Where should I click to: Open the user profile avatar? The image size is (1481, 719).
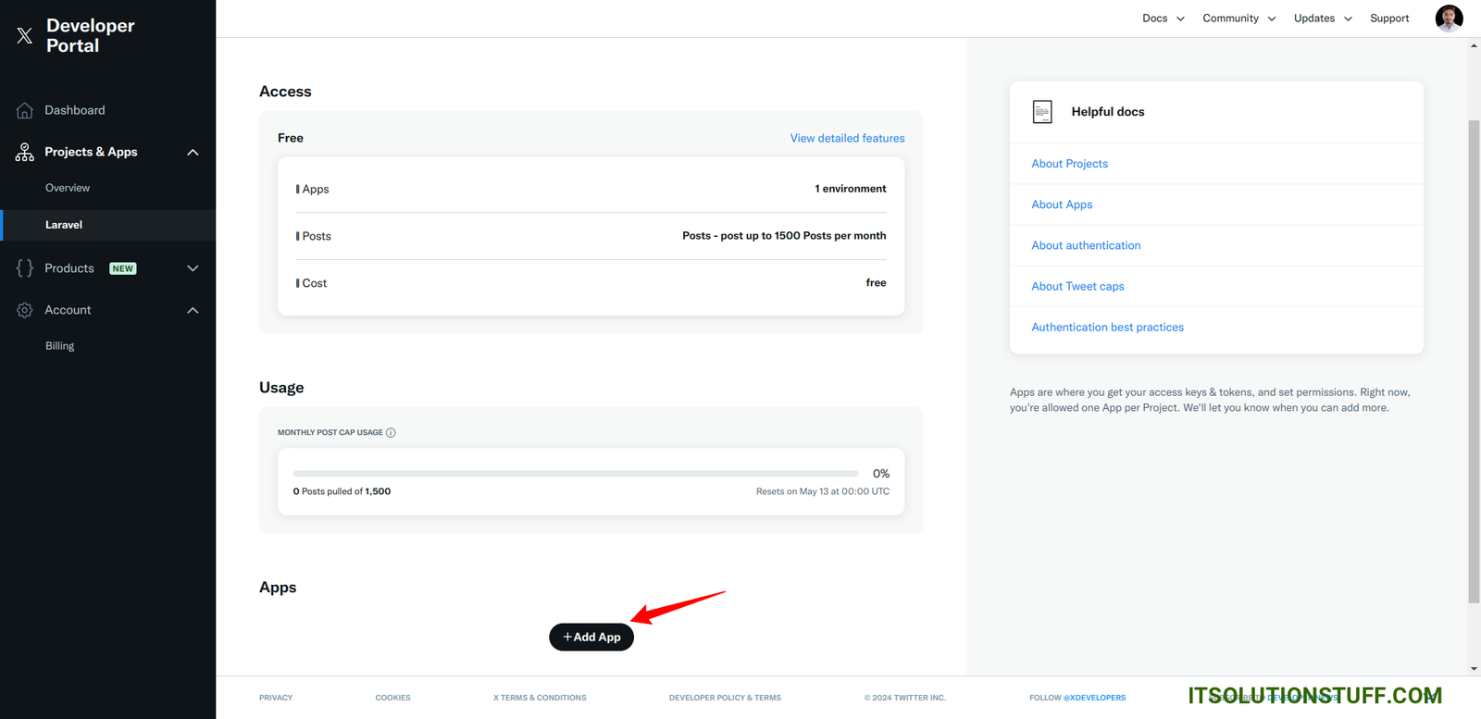[1449, 18]
